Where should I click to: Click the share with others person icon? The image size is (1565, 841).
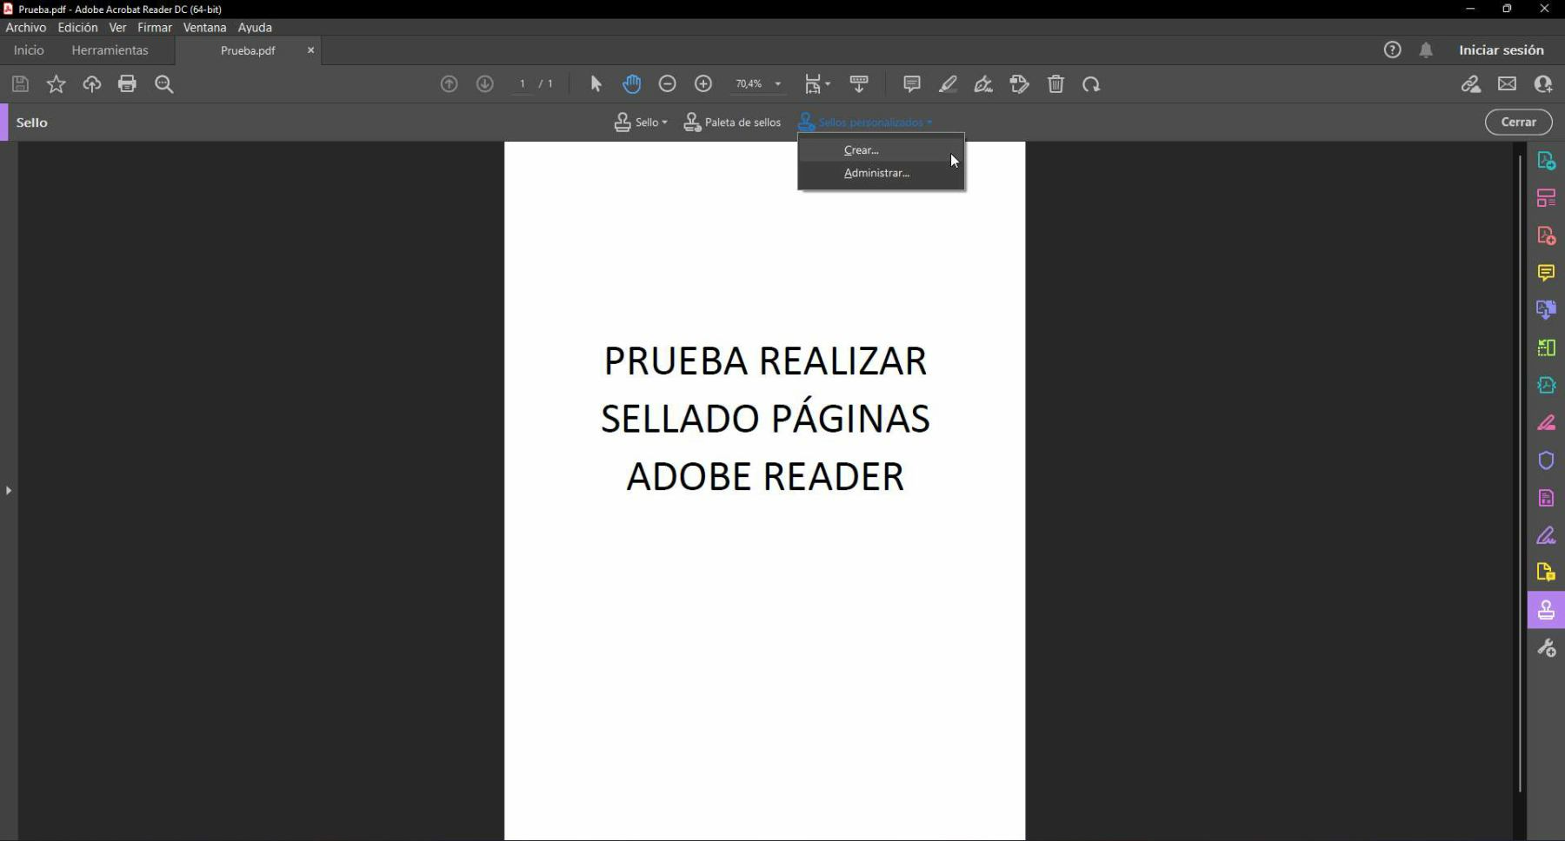pos(1543,84)
